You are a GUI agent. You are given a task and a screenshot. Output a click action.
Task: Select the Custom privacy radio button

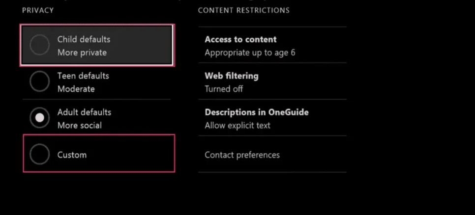pos(40,155)
